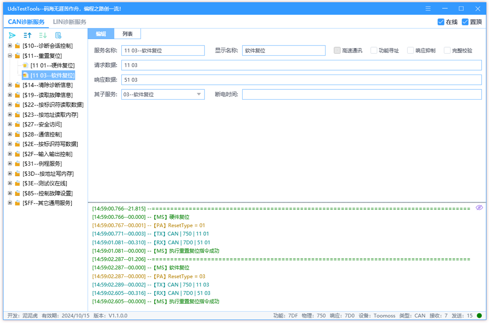Toggle the 在线 online checkbox
The height and width of the screenshot is (323, 489).
click(441, 22)
